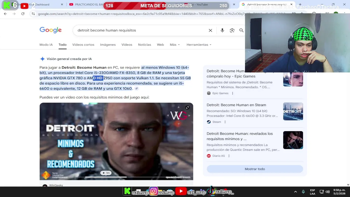Open Detroit: Become Human en Steam link
This screenshot has height=197, width=350.
pos(236,105)
